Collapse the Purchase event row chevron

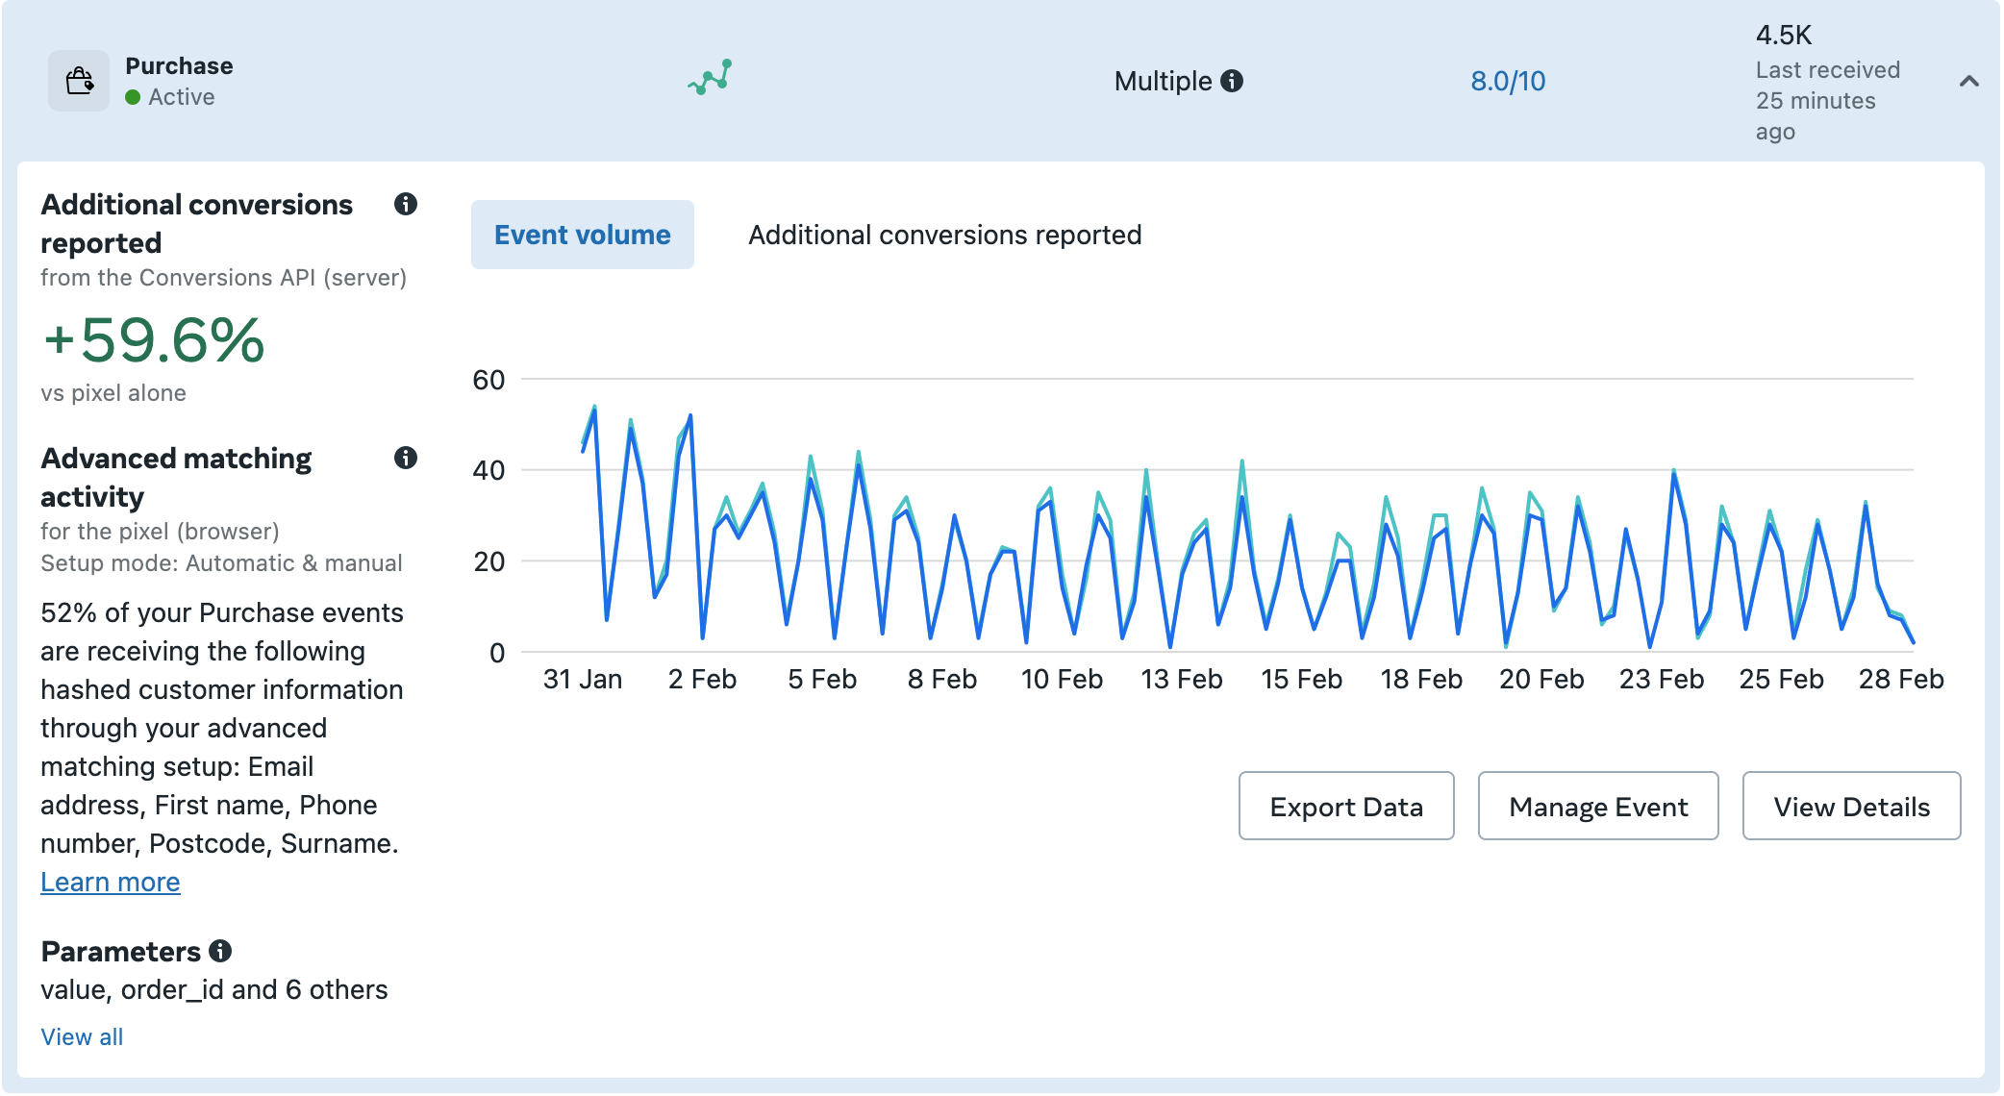(x=1968, y=82)
